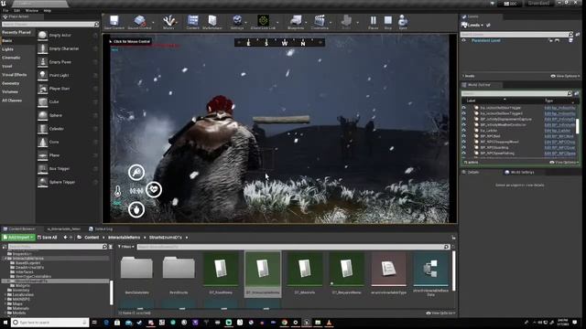Toggle visibility of BP_NPCGuarding actor
This screenshot has height=329, width=586.
[464, 147]
